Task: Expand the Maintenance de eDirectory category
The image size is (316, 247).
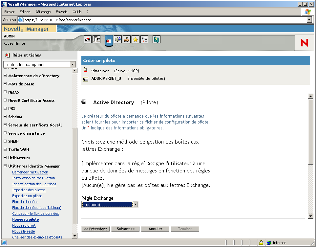Action: 5,76
